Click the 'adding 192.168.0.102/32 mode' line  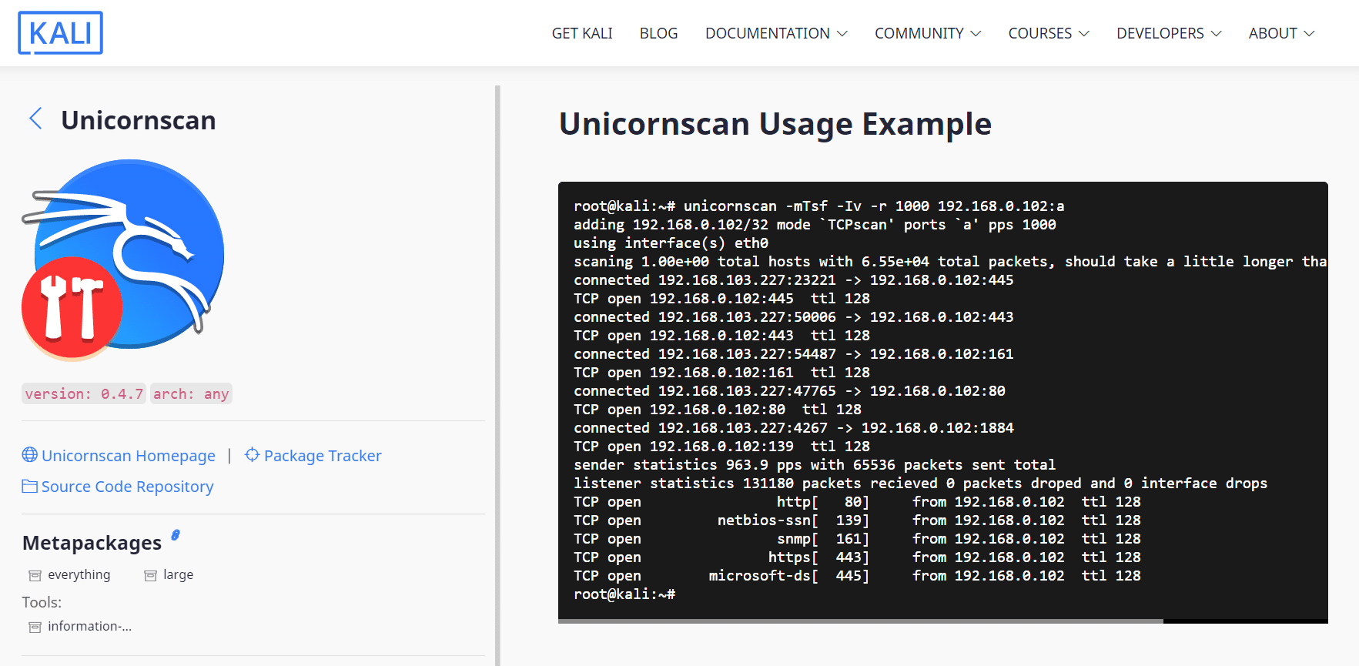815,224
